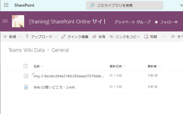Open the view options list icon

click(x=173, y=37)
